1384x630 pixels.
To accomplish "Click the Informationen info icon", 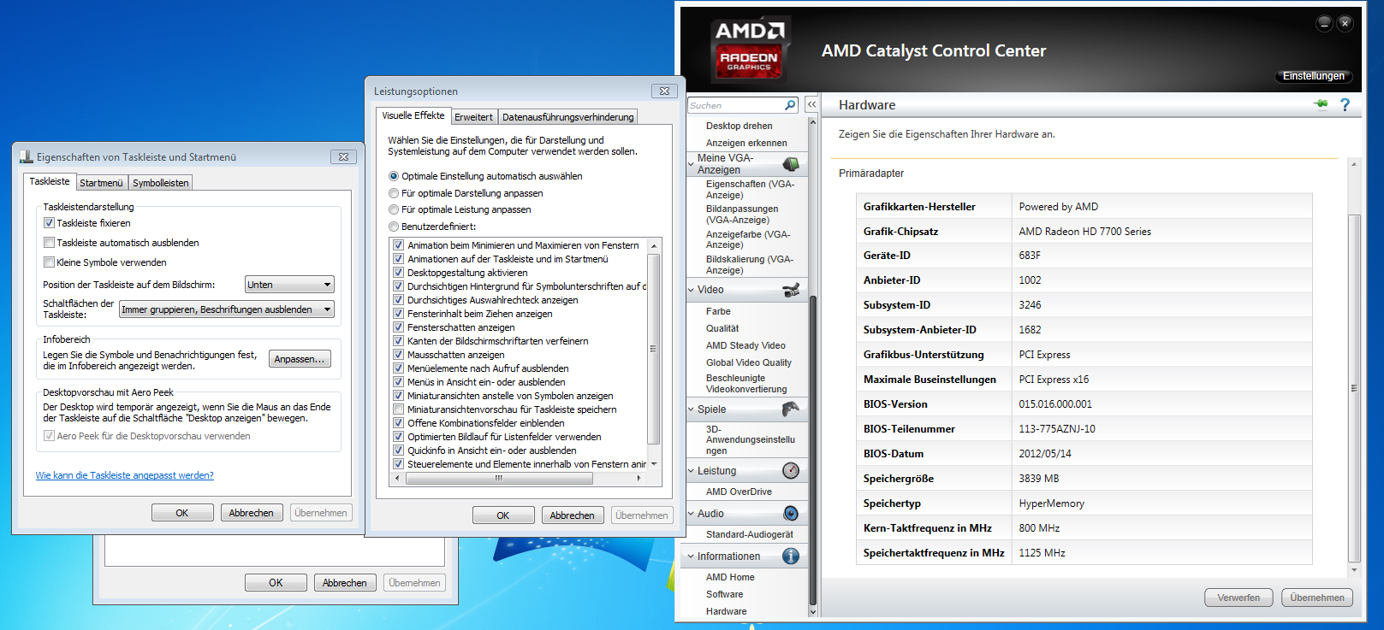I will coord(791,556).
